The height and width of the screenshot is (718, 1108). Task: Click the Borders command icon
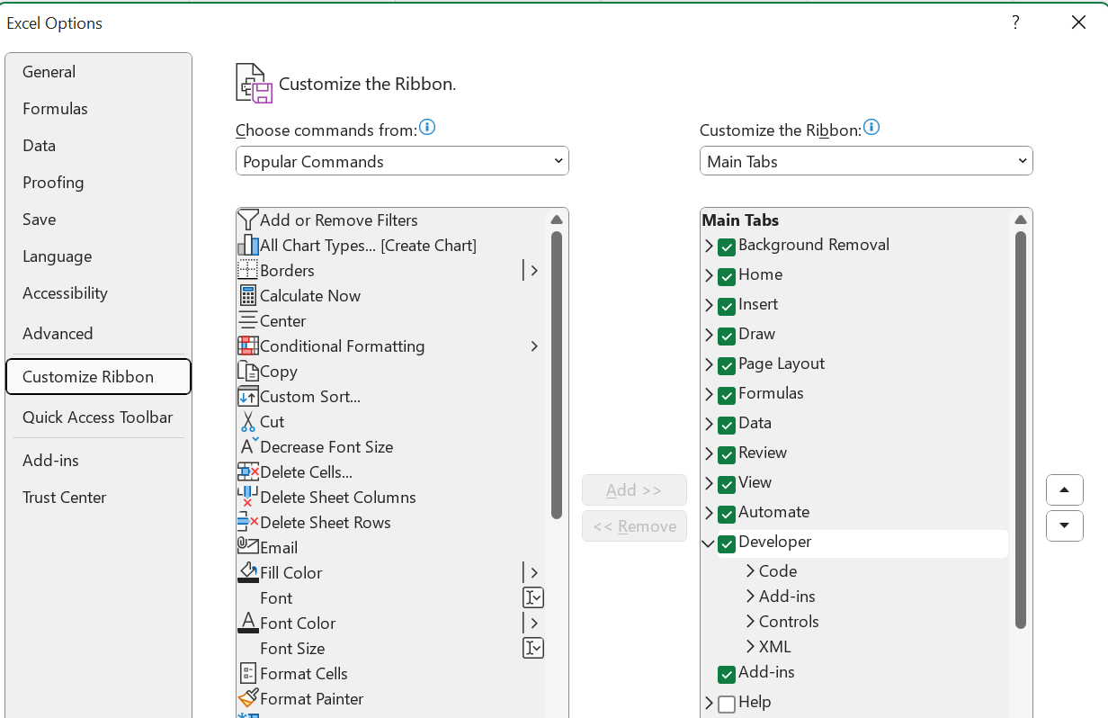point(247,271)
